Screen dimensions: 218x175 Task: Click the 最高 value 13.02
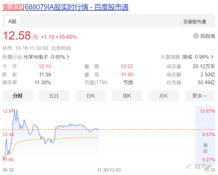[127, 67]
